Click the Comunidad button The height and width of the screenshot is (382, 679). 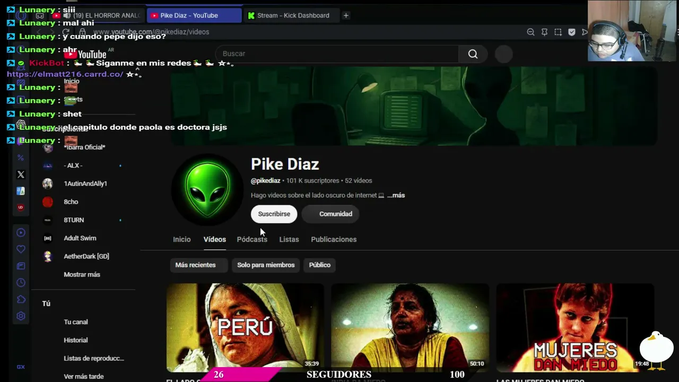330,214
